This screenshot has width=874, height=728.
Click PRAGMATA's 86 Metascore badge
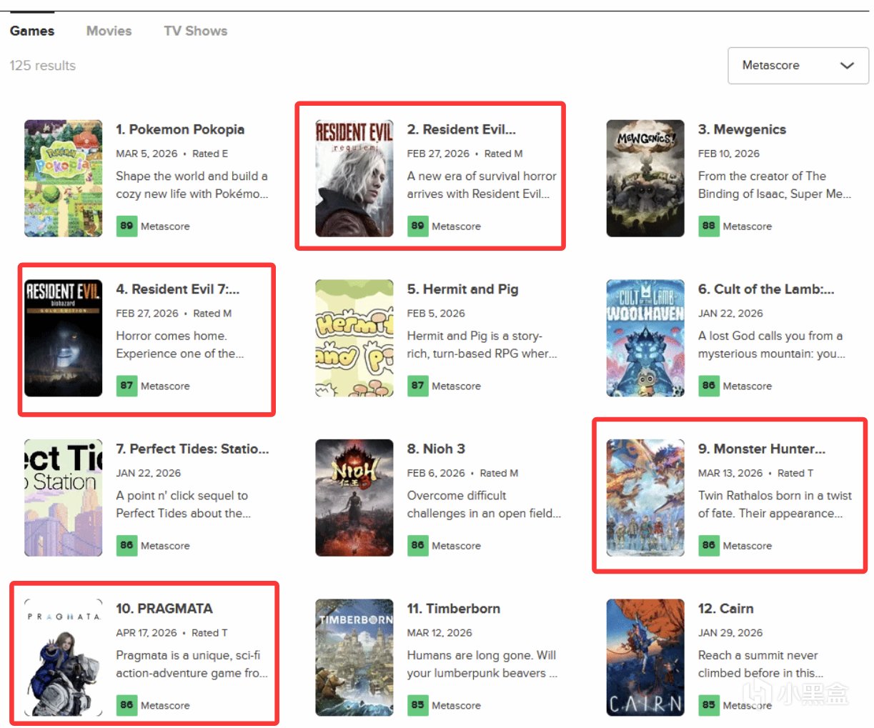tap(126, 705)
